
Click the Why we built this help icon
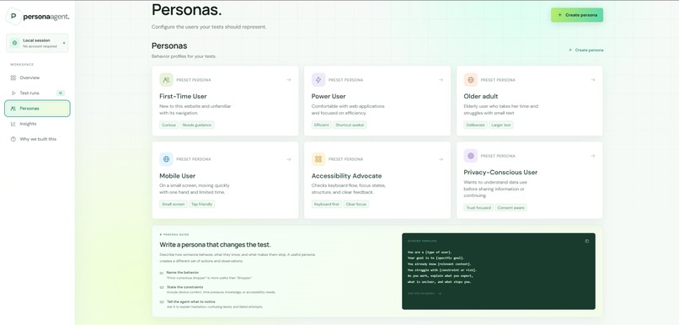tap(13, 140)
